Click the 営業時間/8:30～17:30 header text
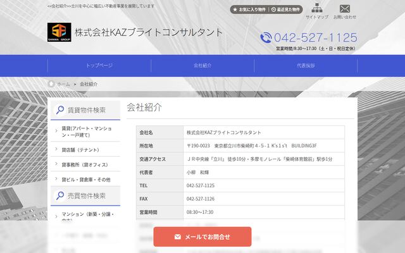This screenshot has height=253, width=405. (316, 49)
